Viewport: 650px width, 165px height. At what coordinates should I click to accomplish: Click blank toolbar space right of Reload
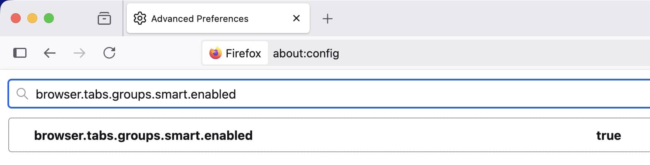[157, 53]
